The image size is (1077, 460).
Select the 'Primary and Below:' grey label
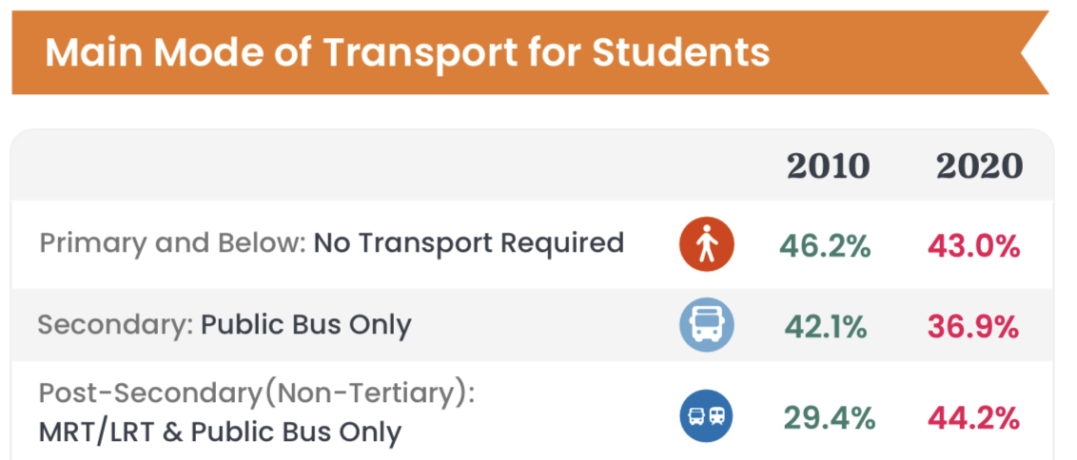[172, 243]
